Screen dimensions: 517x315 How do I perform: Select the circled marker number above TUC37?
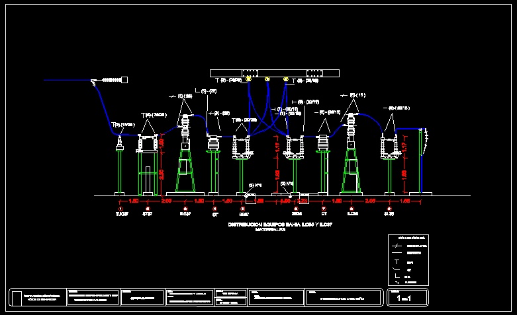pos(120,209)
